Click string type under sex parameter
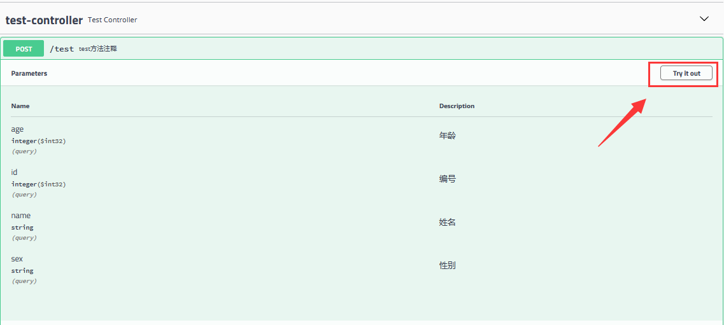This screenshot has height=325, width=724. tap(22, 270)
